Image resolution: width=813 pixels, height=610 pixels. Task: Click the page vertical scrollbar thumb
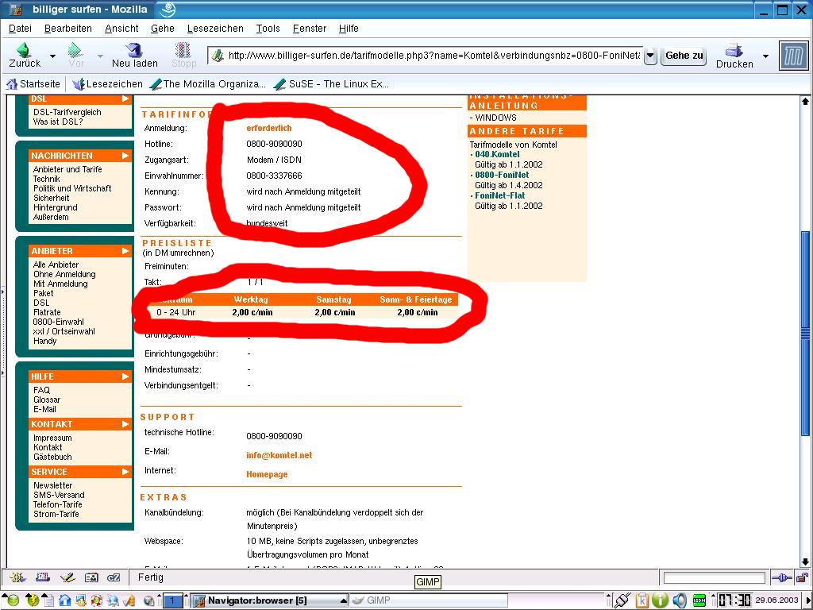(805, 333)
